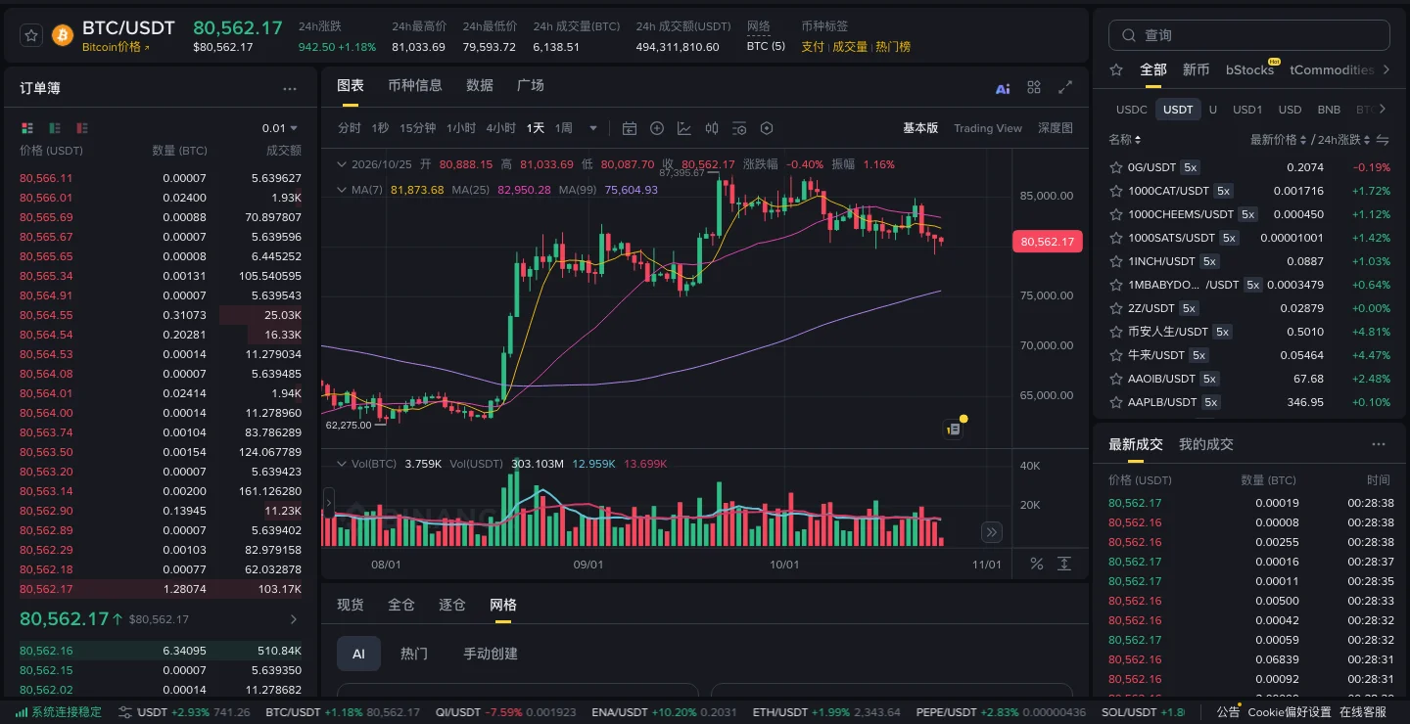Filter market list by BNB
The width and height of the screenshot is (1410, 724).
[1329, 110]
